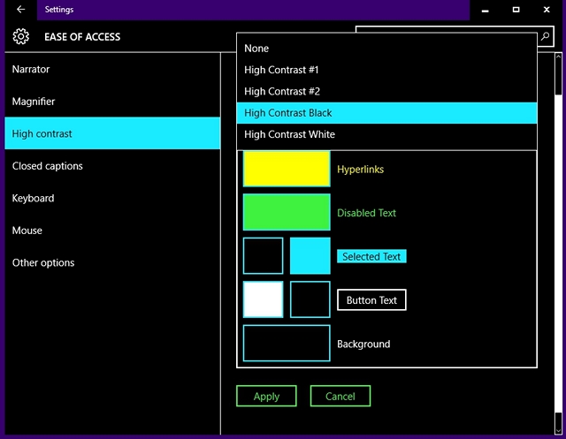The height and width of the screenshot is (439, 566).
Task: Open Closed captions settings
Action: [112, 166]
